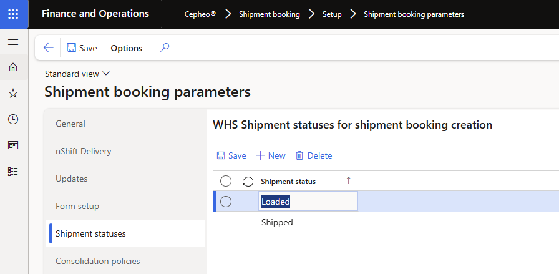Delete the selected shipment status

tap(314, 155)
